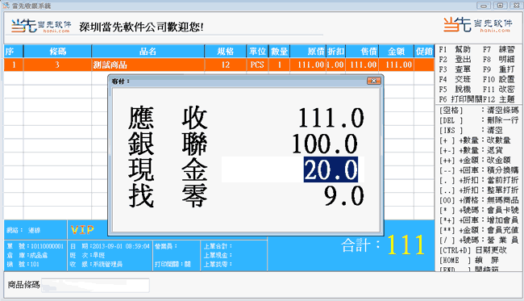Close the 當先收銀系統 main window
The height and width of the screenshot is (301, 524).
tap(515, 6)
